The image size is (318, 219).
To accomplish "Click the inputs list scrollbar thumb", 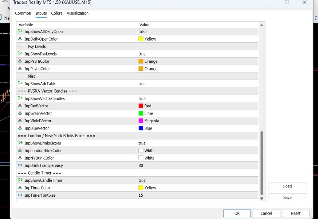I will [x=262, y=163].
